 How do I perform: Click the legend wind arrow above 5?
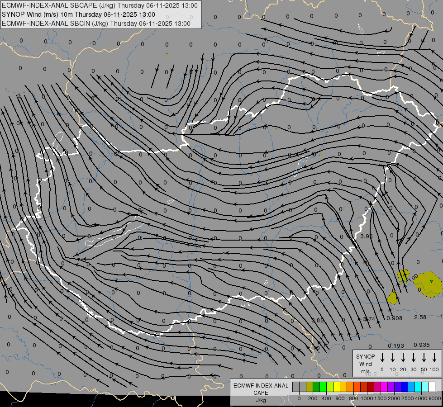coord(382,358)
